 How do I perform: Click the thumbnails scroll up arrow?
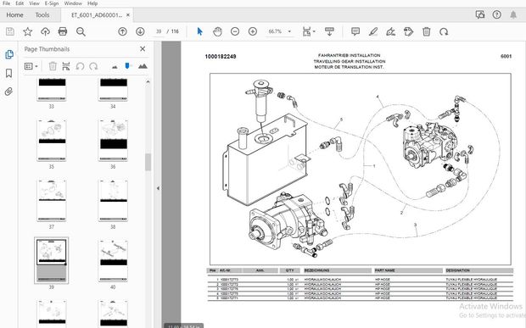148,81
